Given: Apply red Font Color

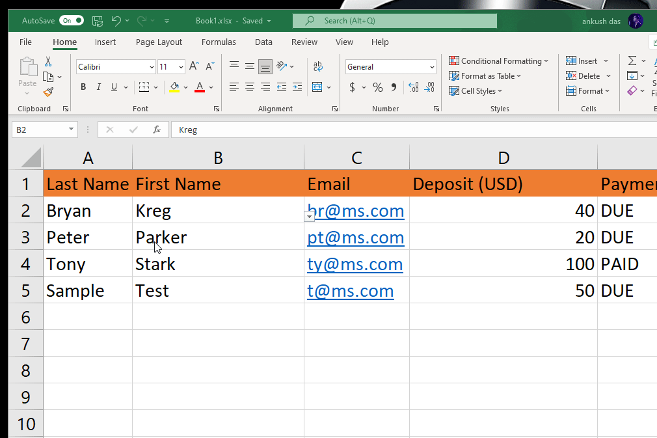Looking at the screenshot, I should [x=200, y=87].
